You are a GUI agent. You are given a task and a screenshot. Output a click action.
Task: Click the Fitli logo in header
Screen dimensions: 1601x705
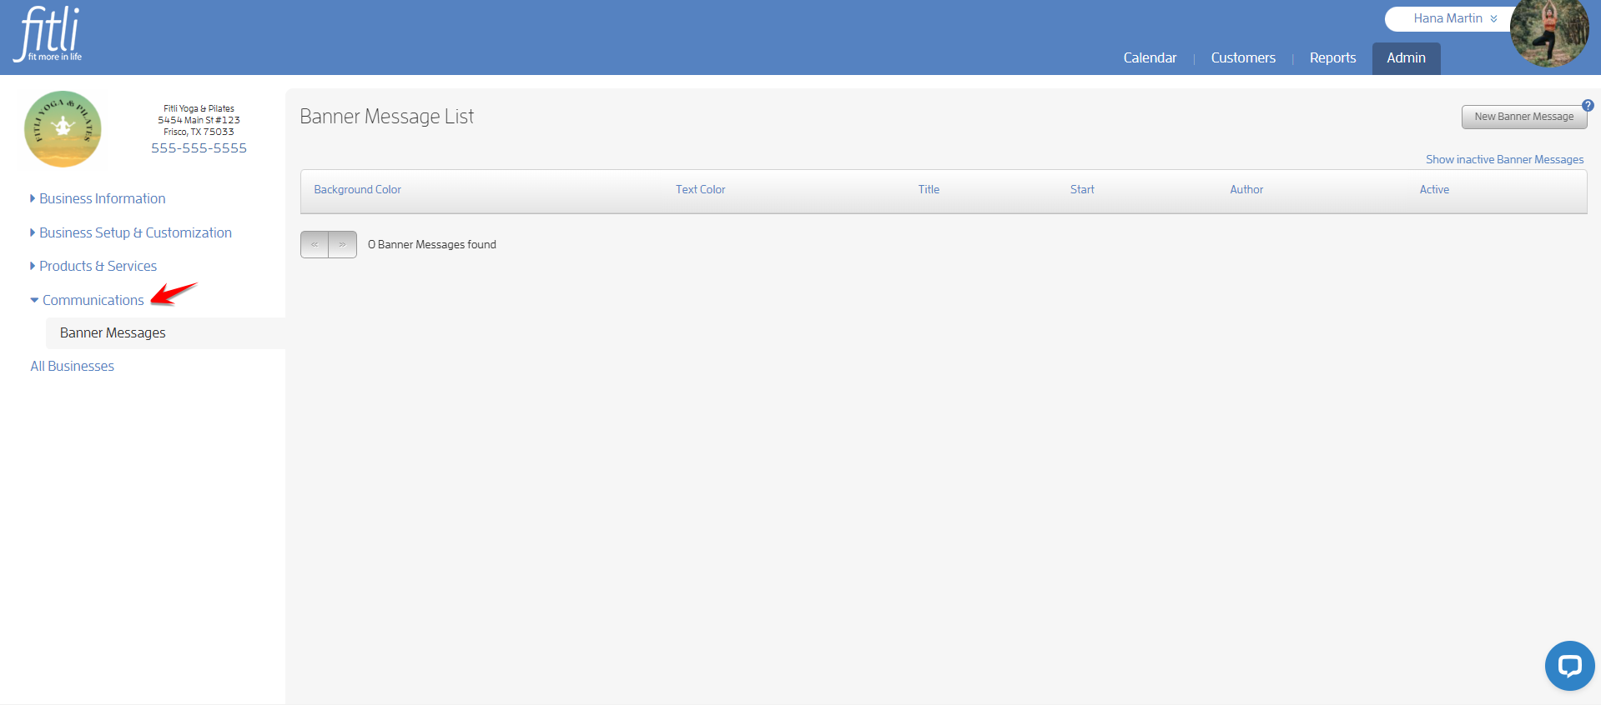click(48, 34)
